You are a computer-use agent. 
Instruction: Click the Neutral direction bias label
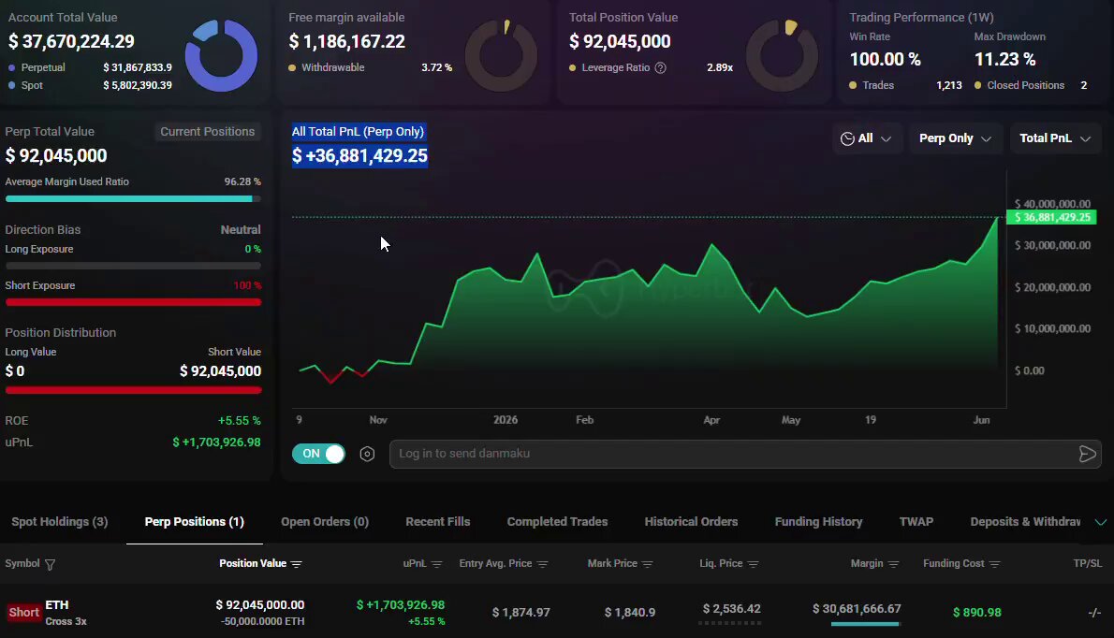point(241,230)
